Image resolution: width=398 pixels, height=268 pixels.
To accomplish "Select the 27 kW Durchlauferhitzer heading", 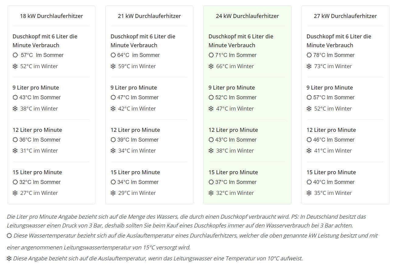I will point(345,16).
